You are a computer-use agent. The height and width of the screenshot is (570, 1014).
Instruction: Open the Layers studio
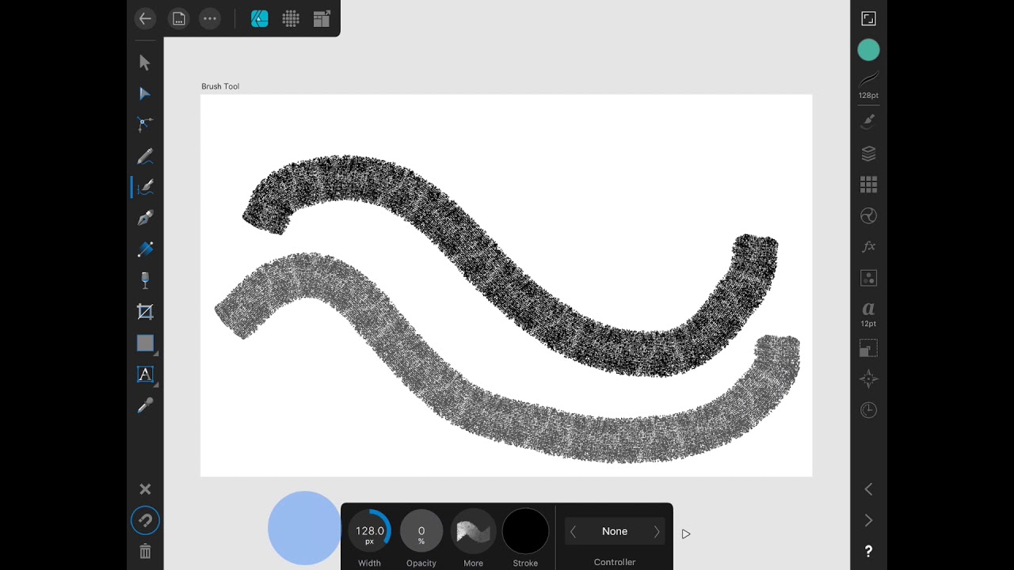[869, 154]
